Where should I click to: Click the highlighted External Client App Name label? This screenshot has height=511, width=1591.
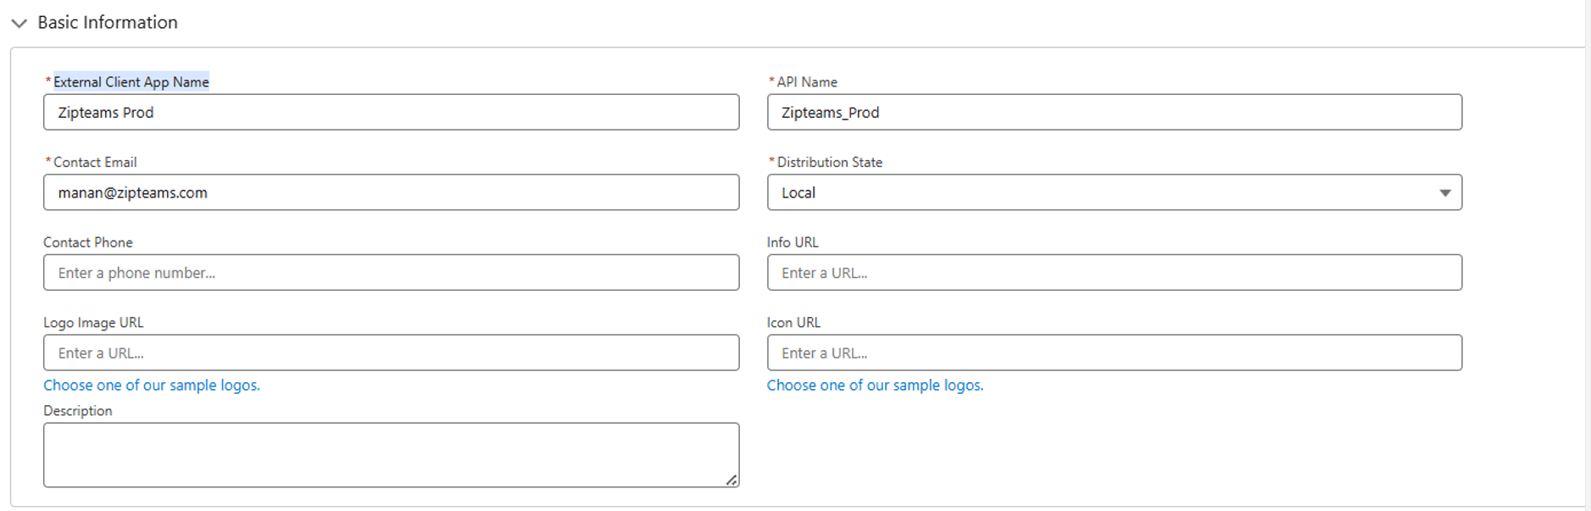click(131, 82)
